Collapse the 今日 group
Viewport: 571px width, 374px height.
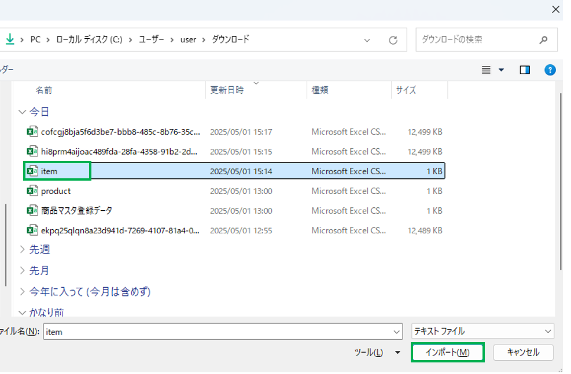pos(22,112)
